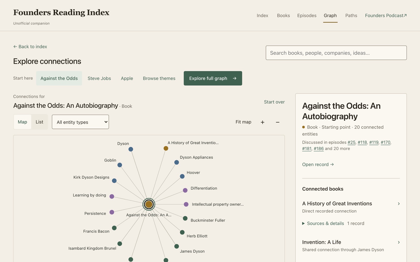Open the All entity types dropdown
The image size is (420, 262).
click(80, 122)
